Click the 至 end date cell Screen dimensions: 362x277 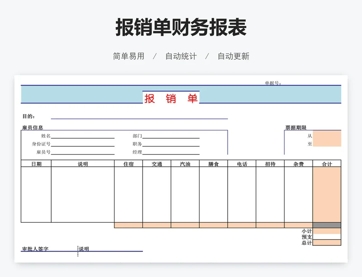(327, 143)
